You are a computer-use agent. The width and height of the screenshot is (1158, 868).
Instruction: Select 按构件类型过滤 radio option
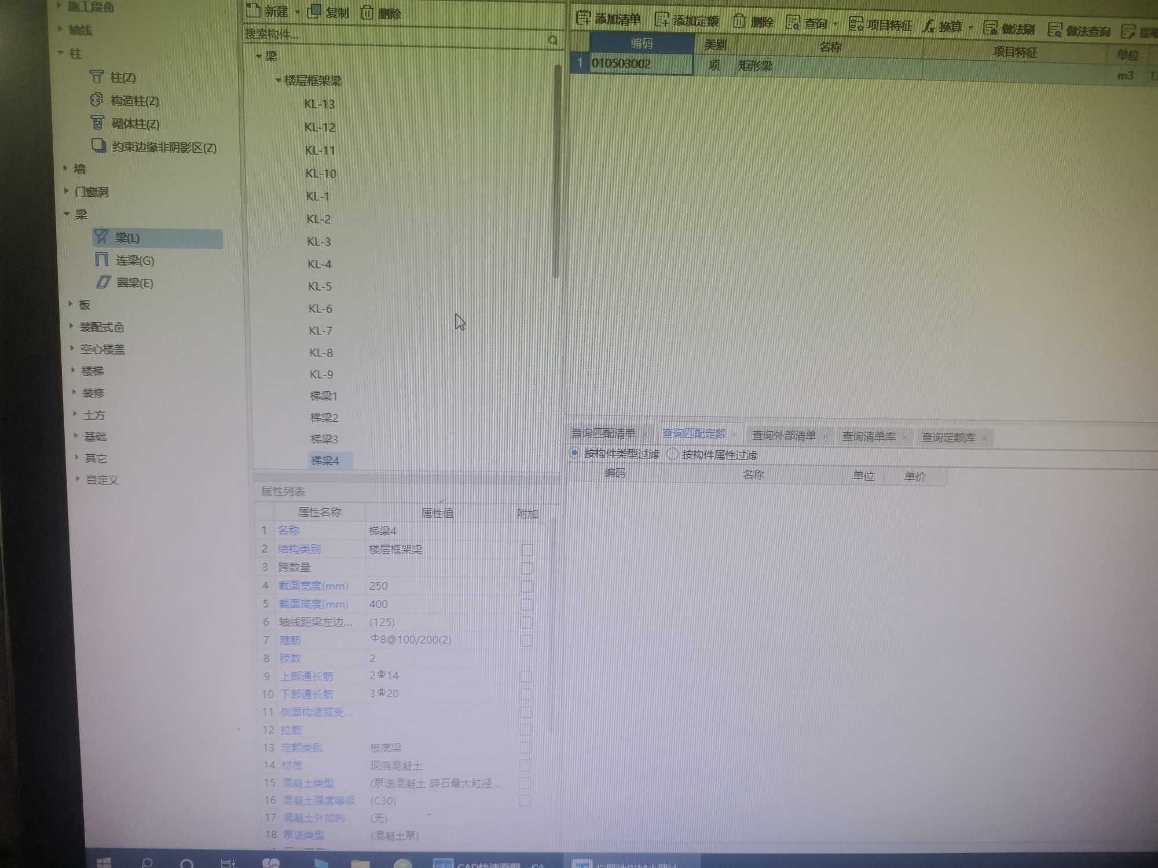pos(574,453)
